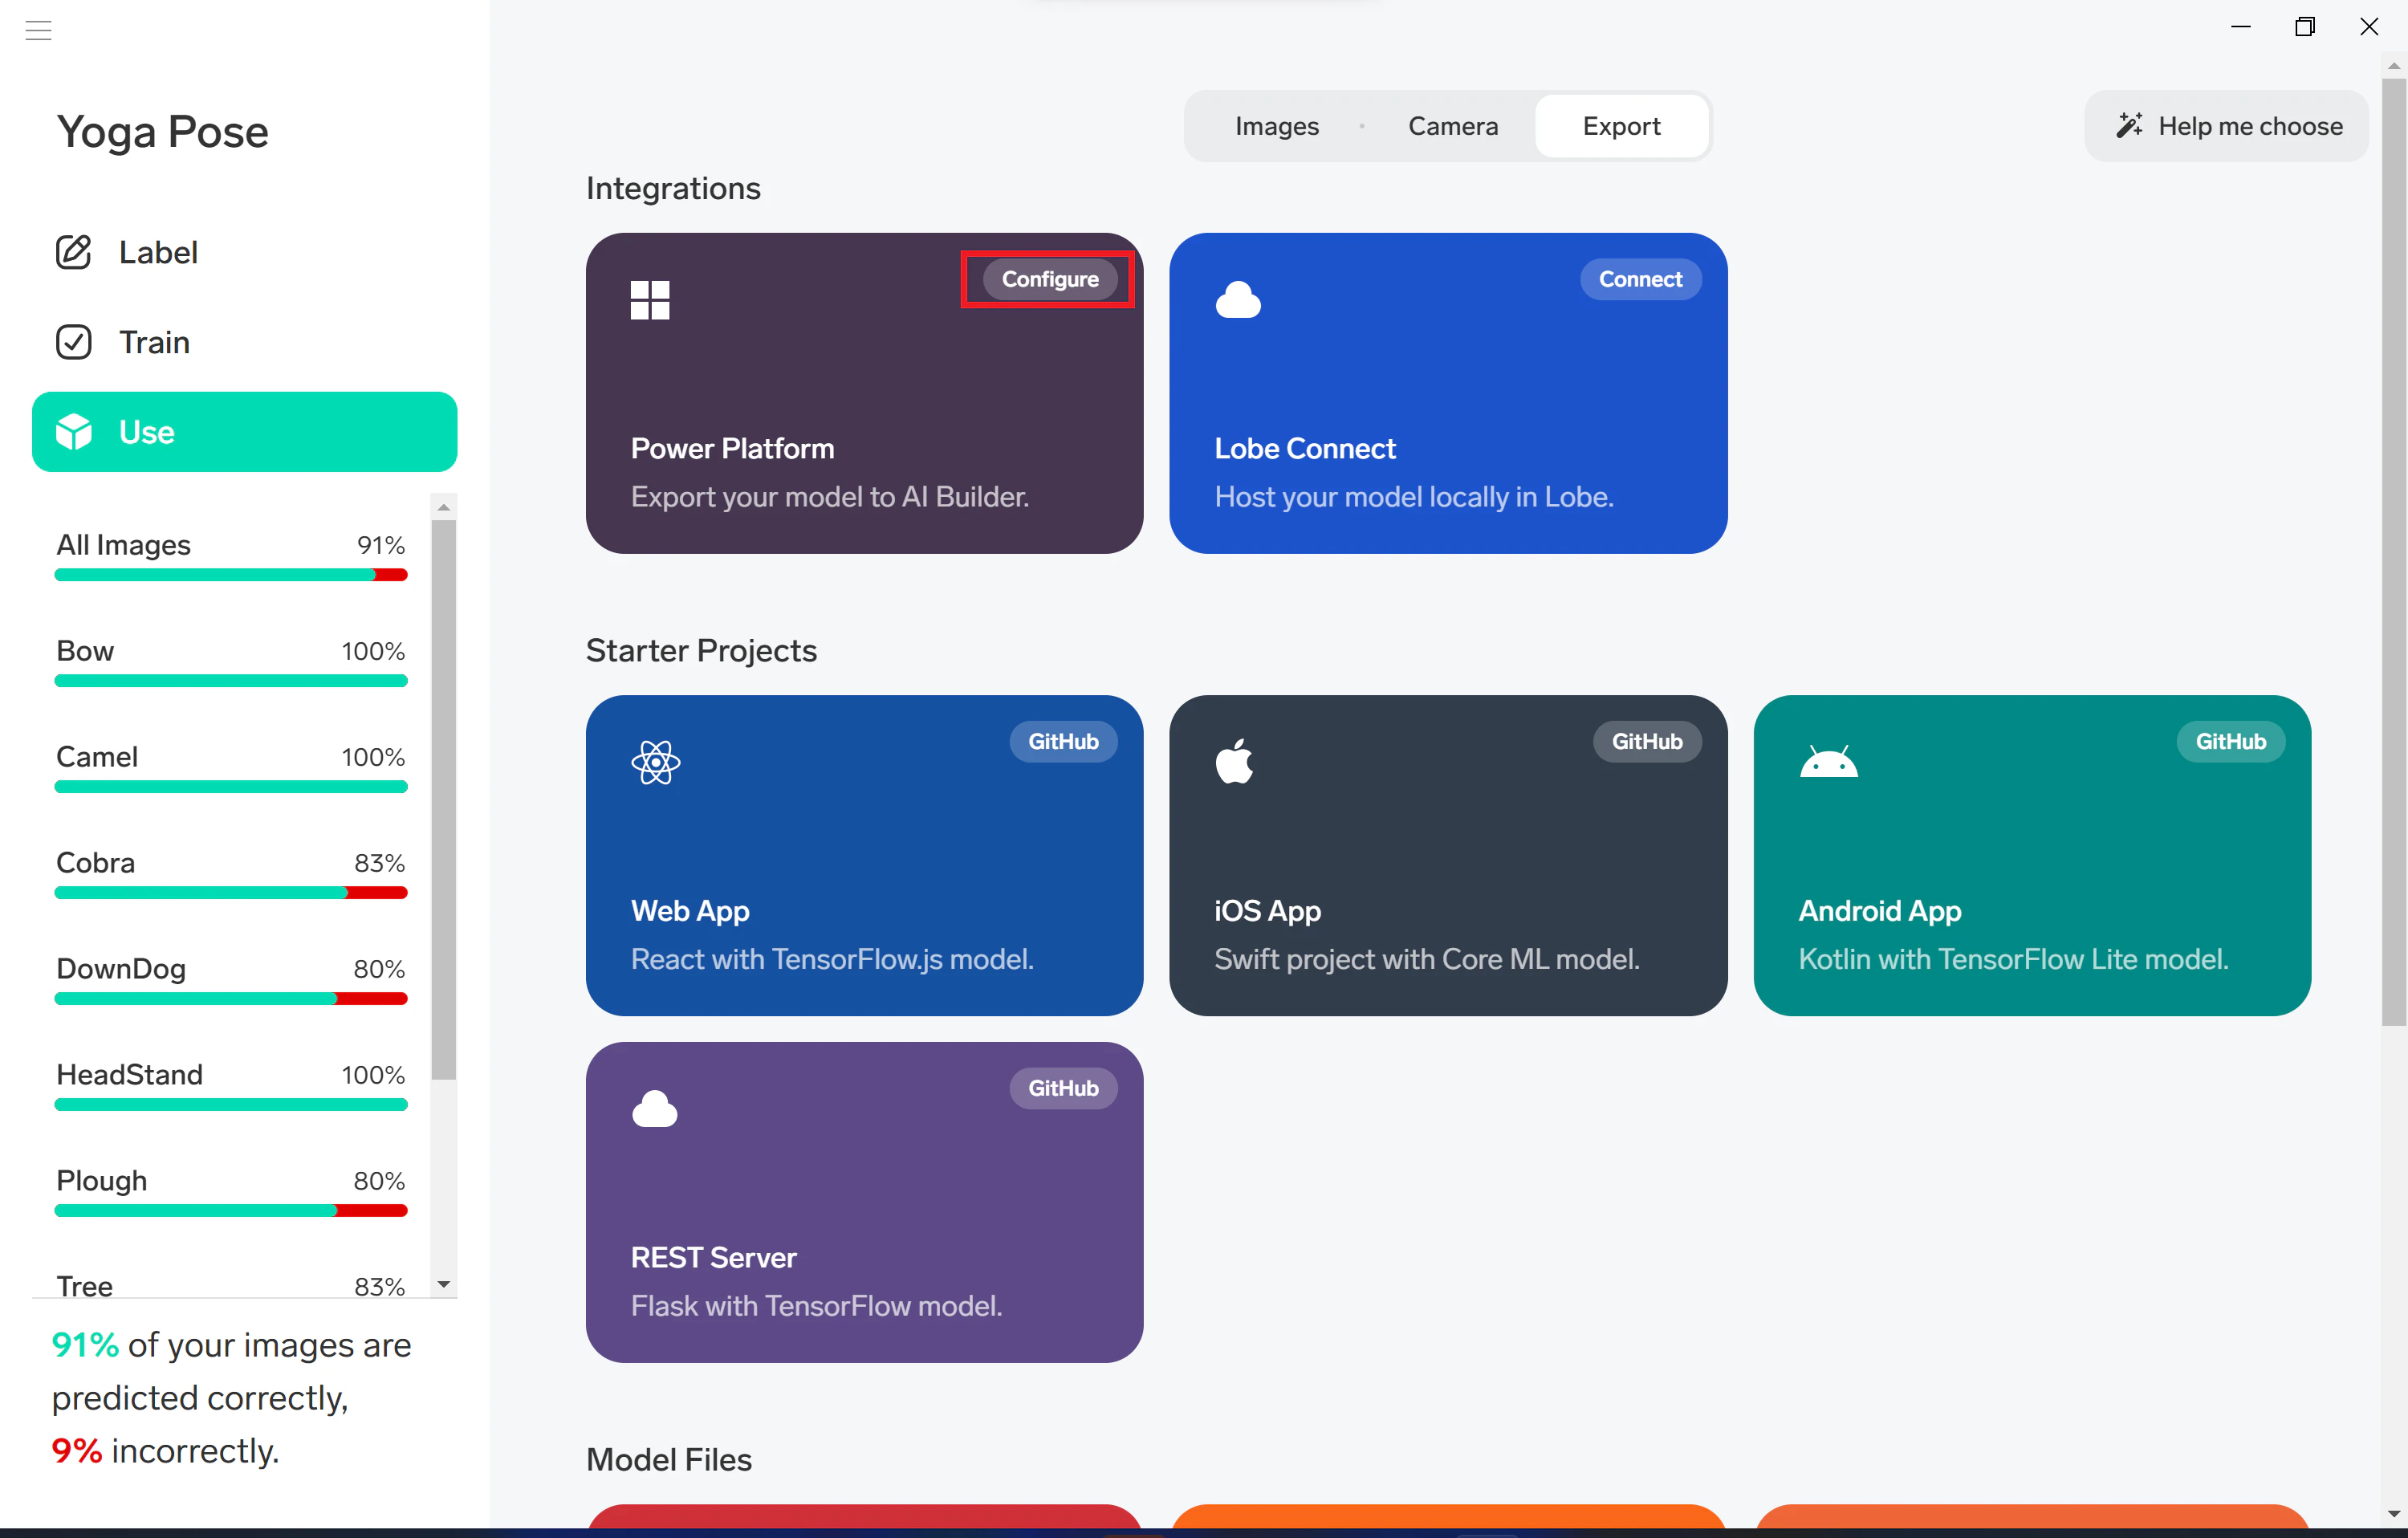Click the magic wand icon beside Help me choose
The image size is (2408, 1538).
pyautogui.click(x=2129, y=126)
